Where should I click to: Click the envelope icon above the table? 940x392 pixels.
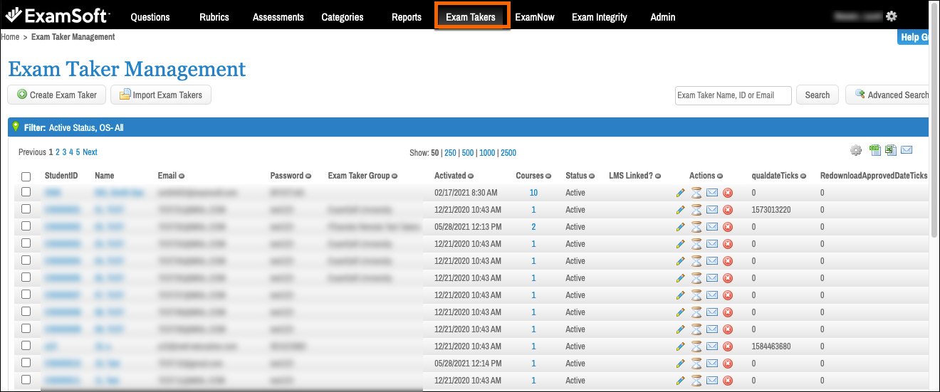tap(907, 149)
